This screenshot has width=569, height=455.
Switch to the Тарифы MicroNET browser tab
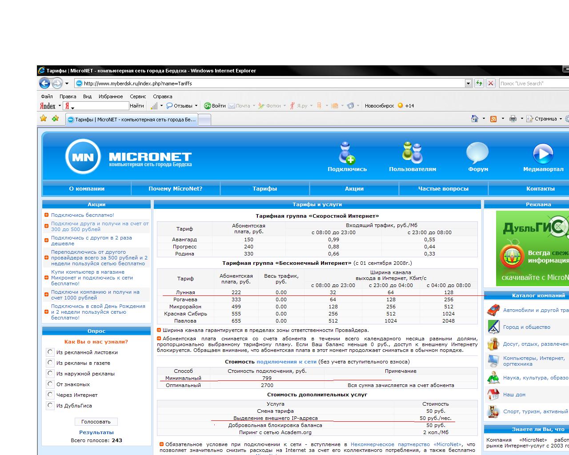tap(131, 120)
